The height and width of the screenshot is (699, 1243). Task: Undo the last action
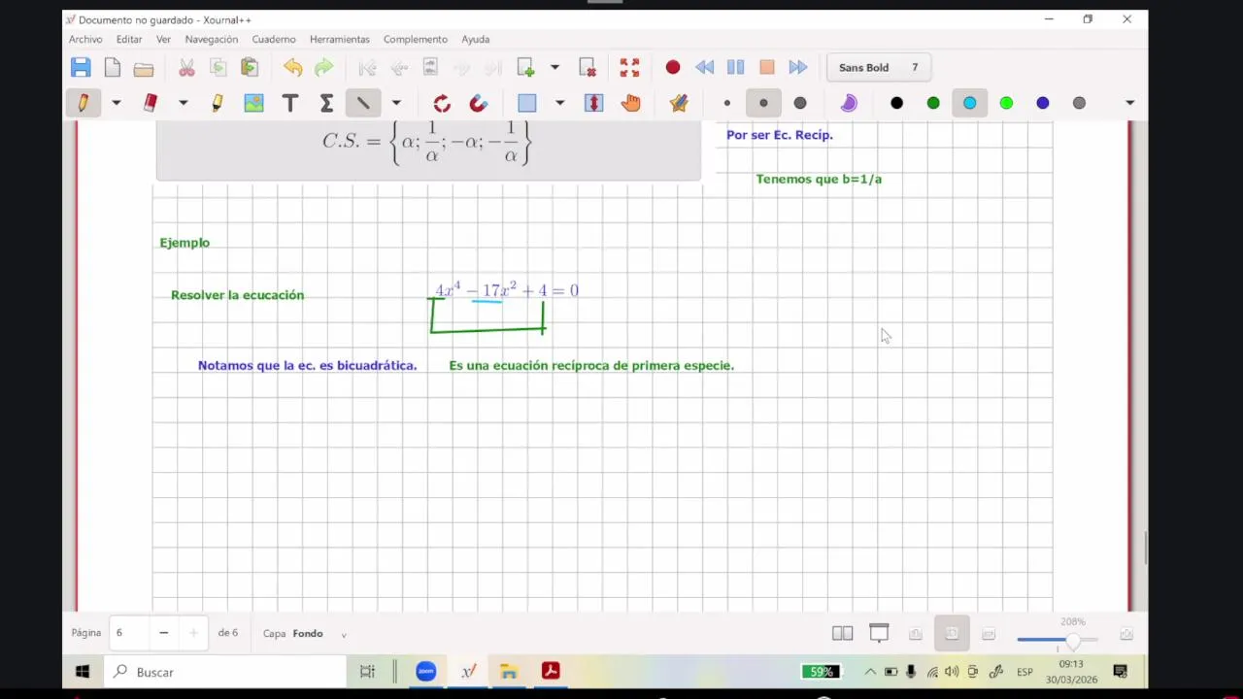[x=292, y=67]
